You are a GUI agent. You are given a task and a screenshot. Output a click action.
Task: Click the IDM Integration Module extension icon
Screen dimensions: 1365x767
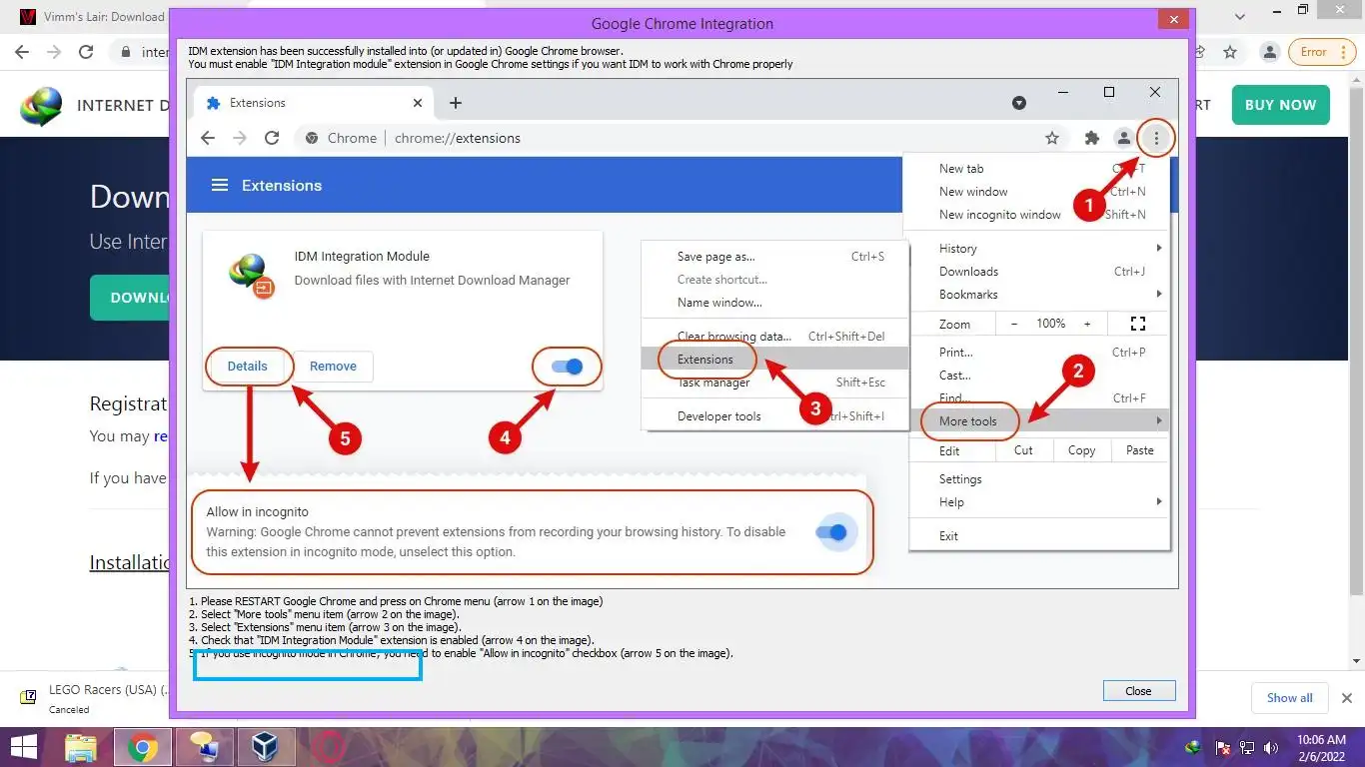250,274
